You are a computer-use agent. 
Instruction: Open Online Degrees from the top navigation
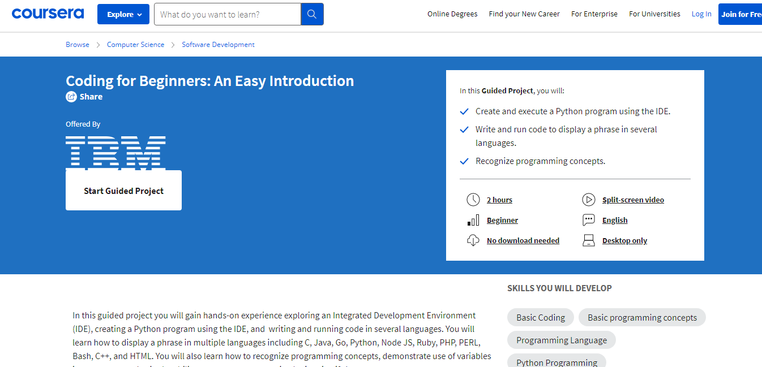452,14
